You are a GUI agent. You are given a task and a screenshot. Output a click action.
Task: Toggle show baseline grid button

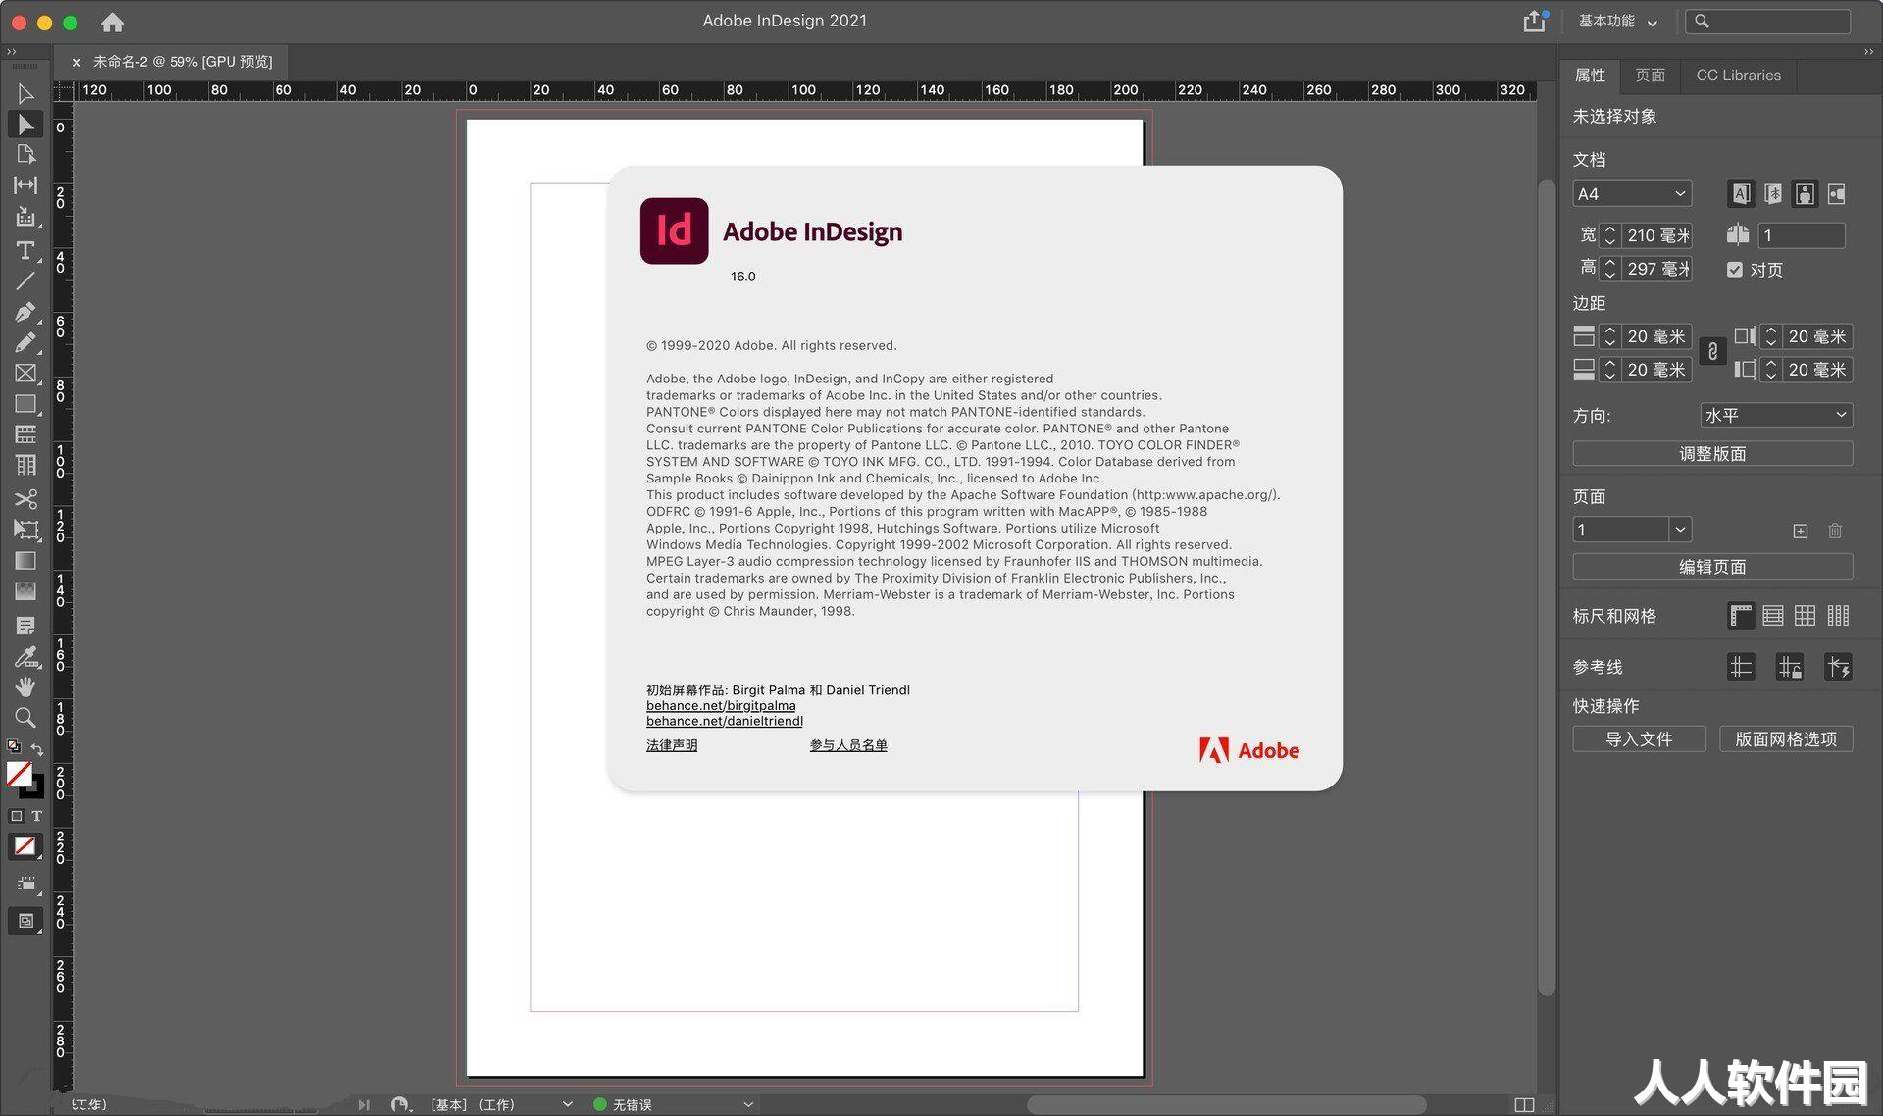tap(1773, 616)
